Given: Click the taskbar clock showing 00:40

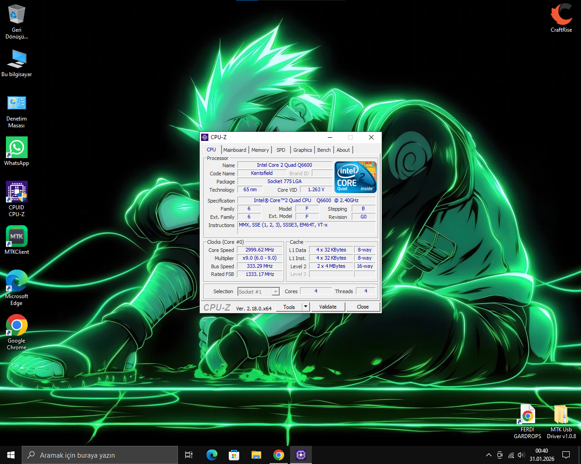Looking at the screenshot, I should pos(542,455).
